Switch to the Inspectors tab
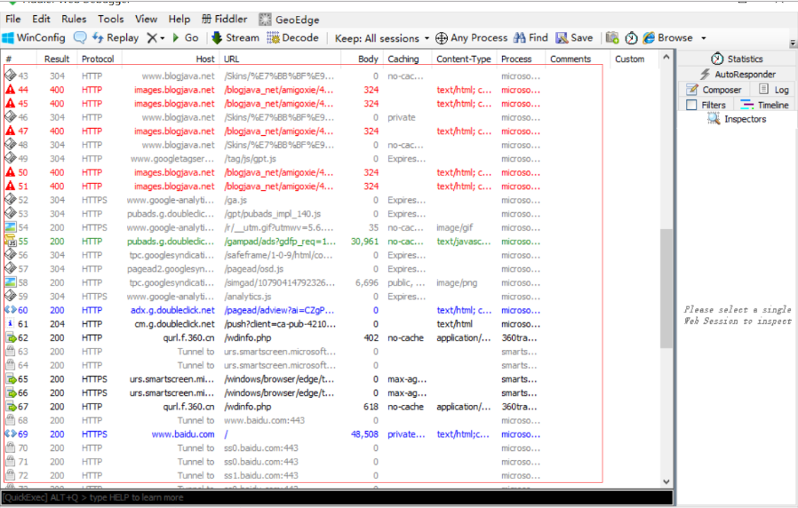Image resolution: width=798 pixels, height=508 pixels. (x=737, y=119)
